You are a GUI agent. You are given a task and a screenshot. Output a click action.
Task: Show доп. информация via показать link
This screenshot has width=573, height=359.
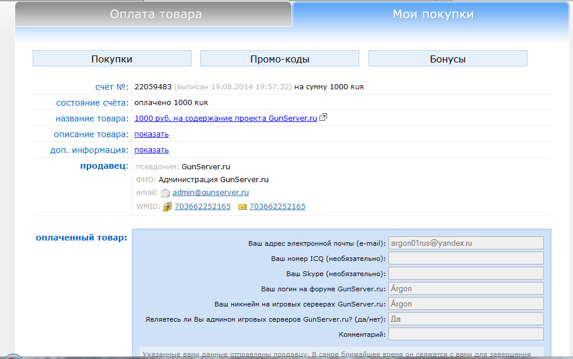click(x=151, y=150)
